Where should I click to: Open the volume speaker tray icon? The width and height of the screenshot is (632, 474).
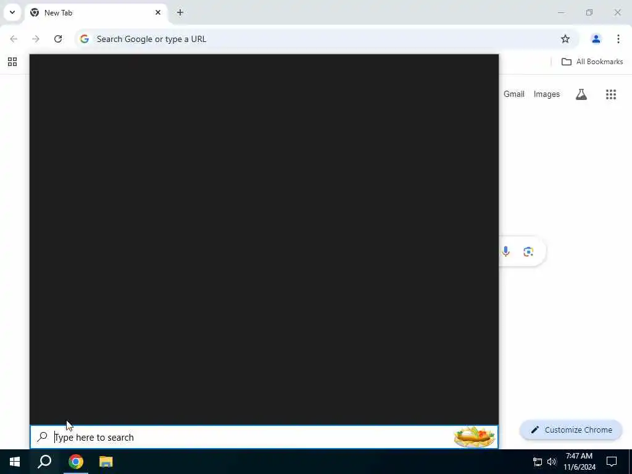(552, 462)
